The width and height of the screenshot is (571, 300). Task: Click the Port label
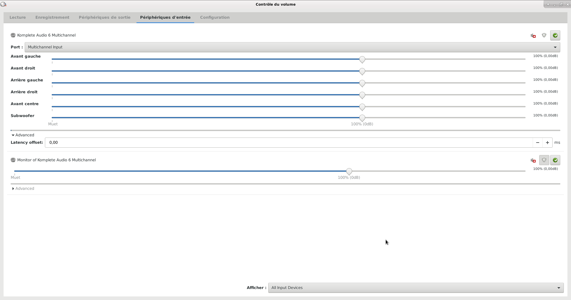(17, 47)
